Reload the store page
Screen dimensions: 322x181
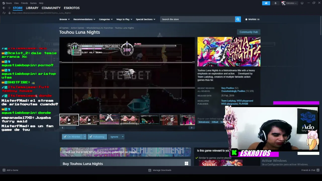tap(4, 13)
